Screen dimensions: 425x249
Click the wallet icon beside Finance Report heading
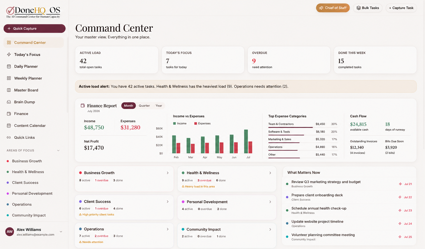click(x=83, y=106)
